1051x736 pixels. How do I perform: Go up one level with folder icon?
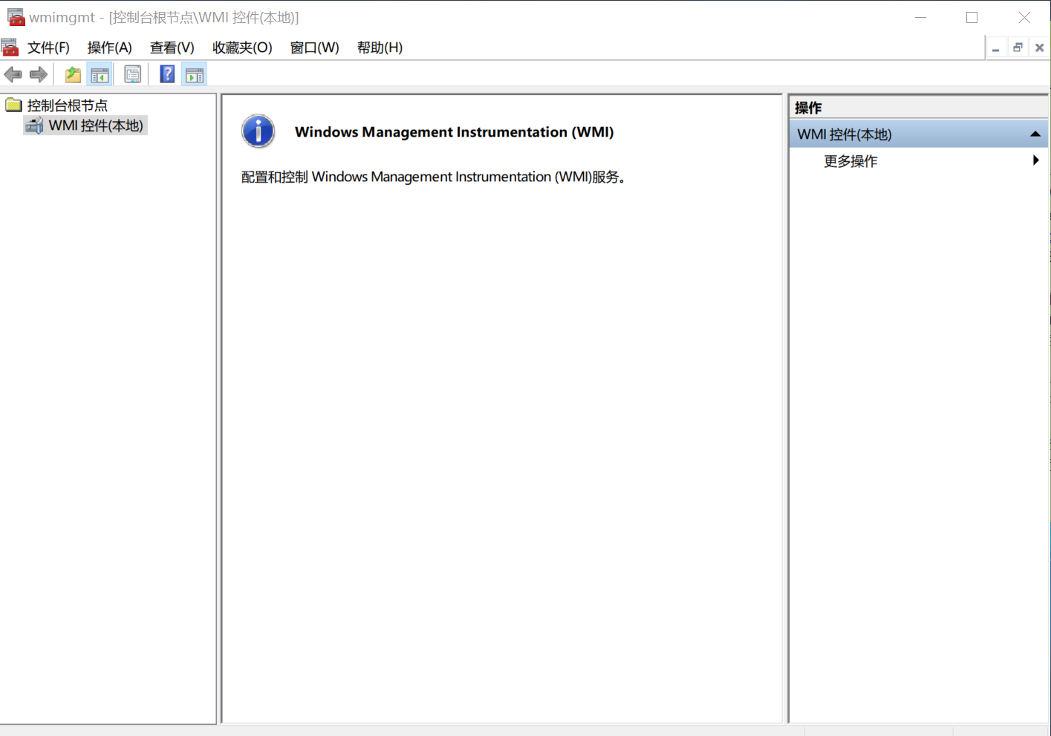pos(73,74)
